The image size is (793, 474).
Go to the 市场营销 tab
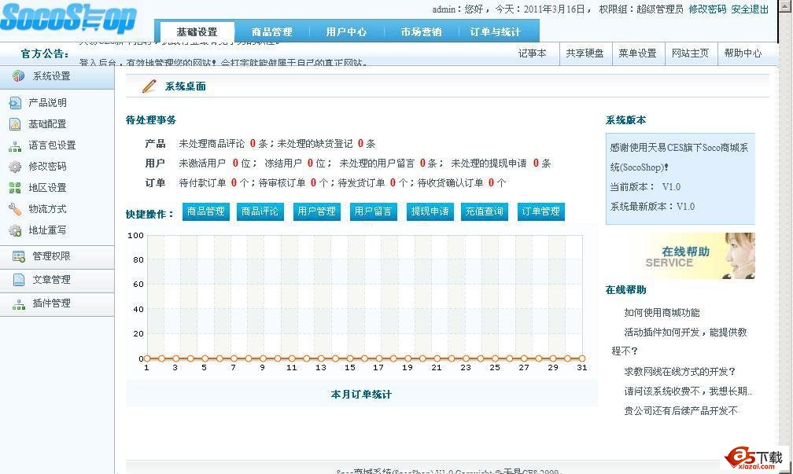click(421, 32)
